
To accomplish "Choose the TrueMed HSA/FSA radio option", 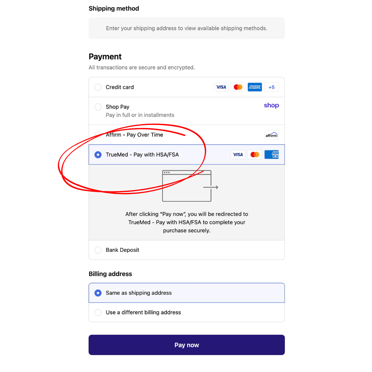I will [x=98, y=155].
